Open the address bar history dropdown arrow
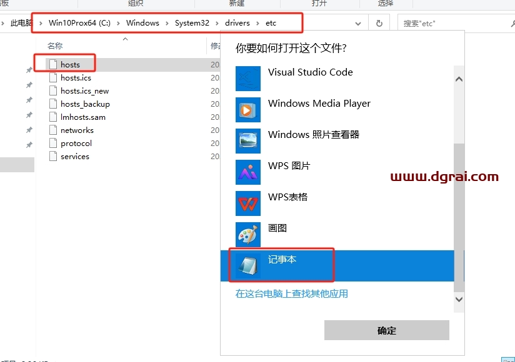The width and height of the screenshot is (515, 362). pos(357,22)
